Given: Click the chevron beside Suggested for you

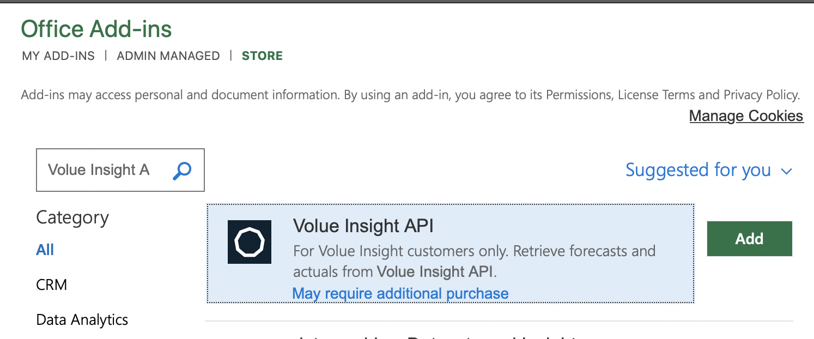Looking at the screenshot, I should tap(786, 171).
